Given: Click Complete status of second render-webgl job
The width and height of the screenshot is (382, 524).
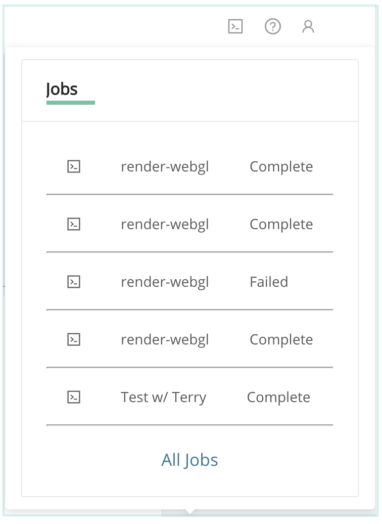Looking at the screenshot, I should (281, 224).
